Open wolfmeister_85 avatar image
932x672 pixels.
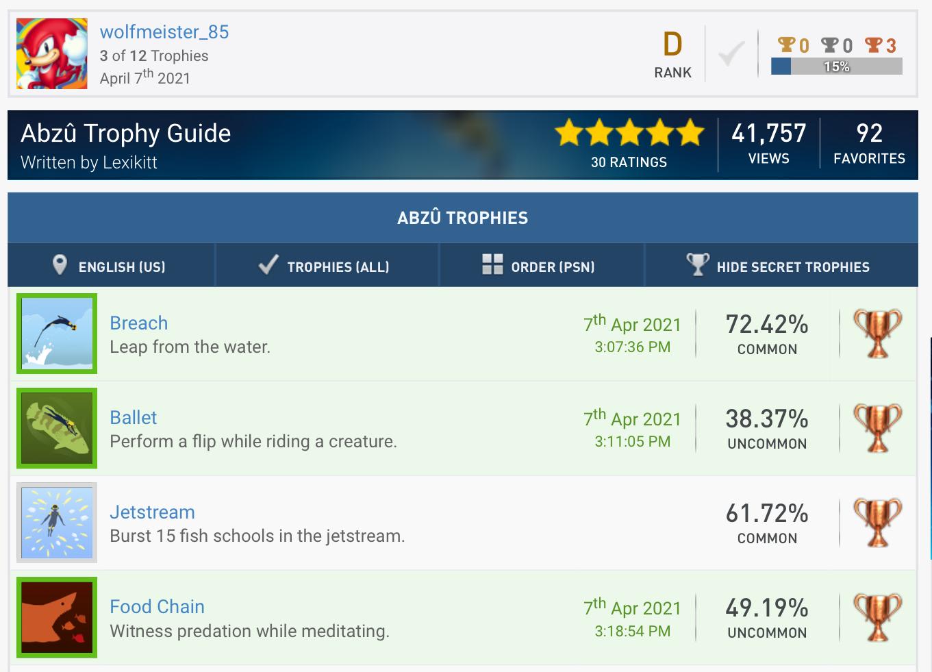tap(52, 53)
